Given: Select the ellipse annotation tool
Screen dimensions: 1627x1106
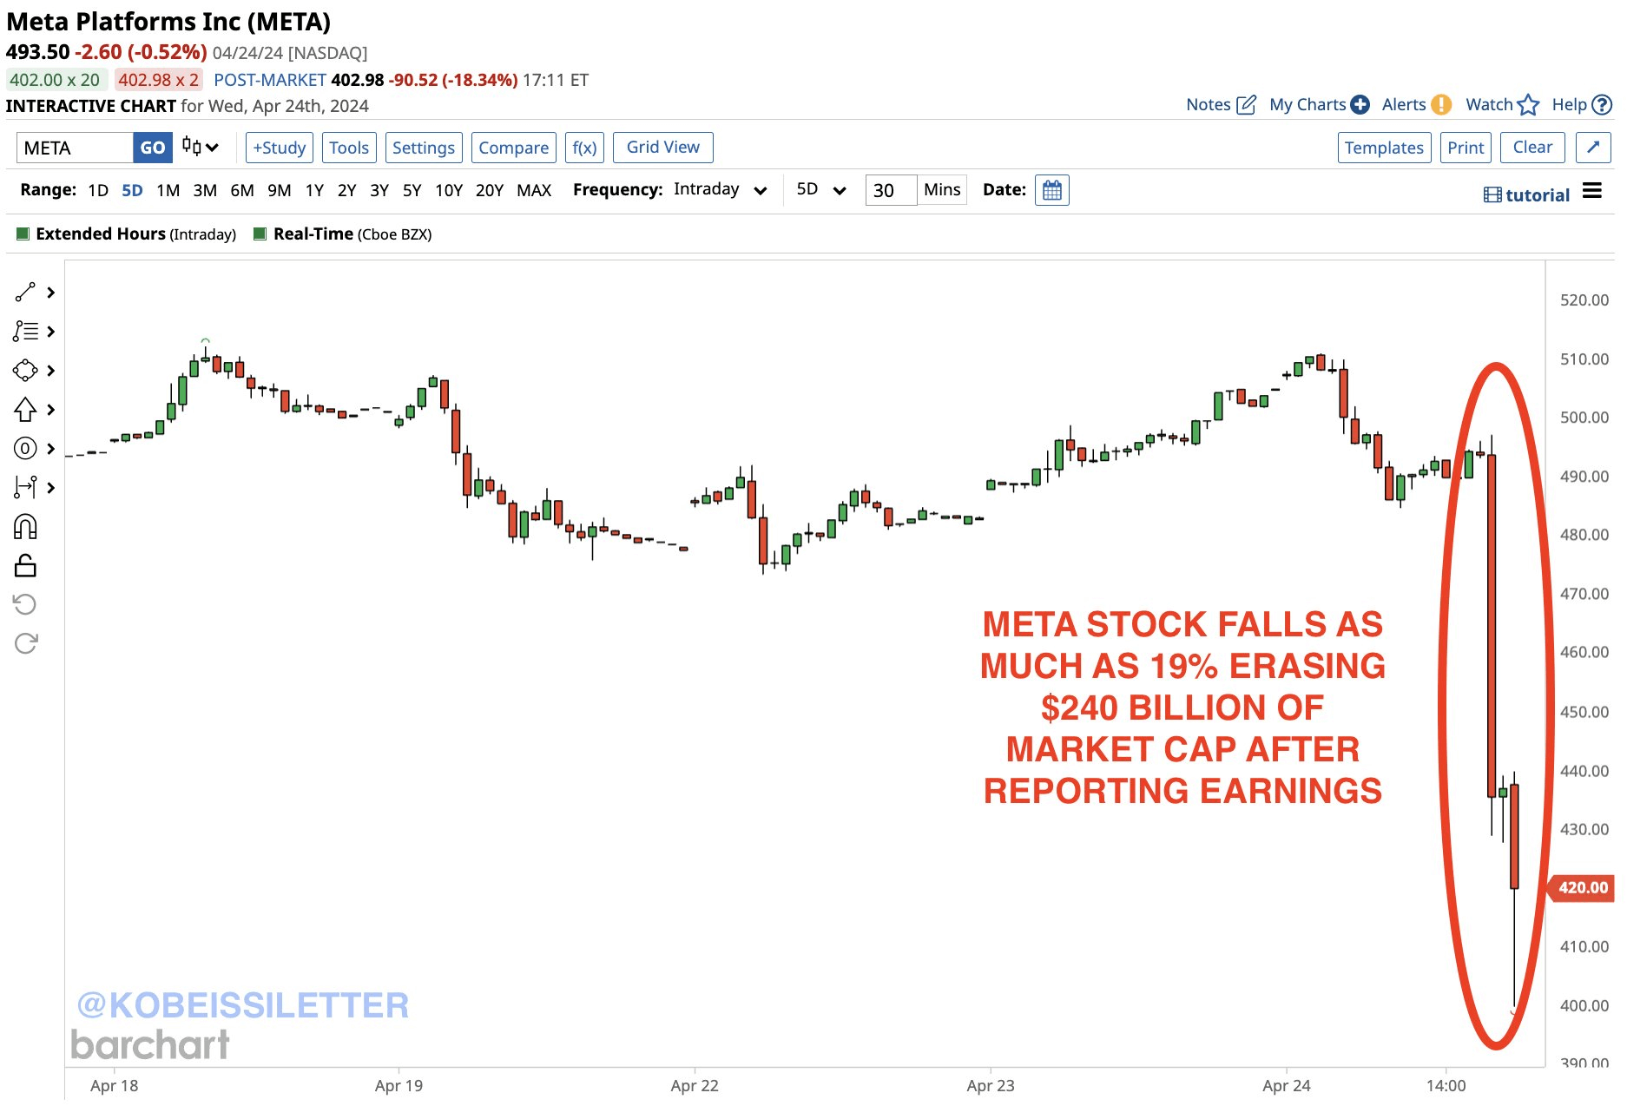Looking at the screenshot, I should click(26, 371).
